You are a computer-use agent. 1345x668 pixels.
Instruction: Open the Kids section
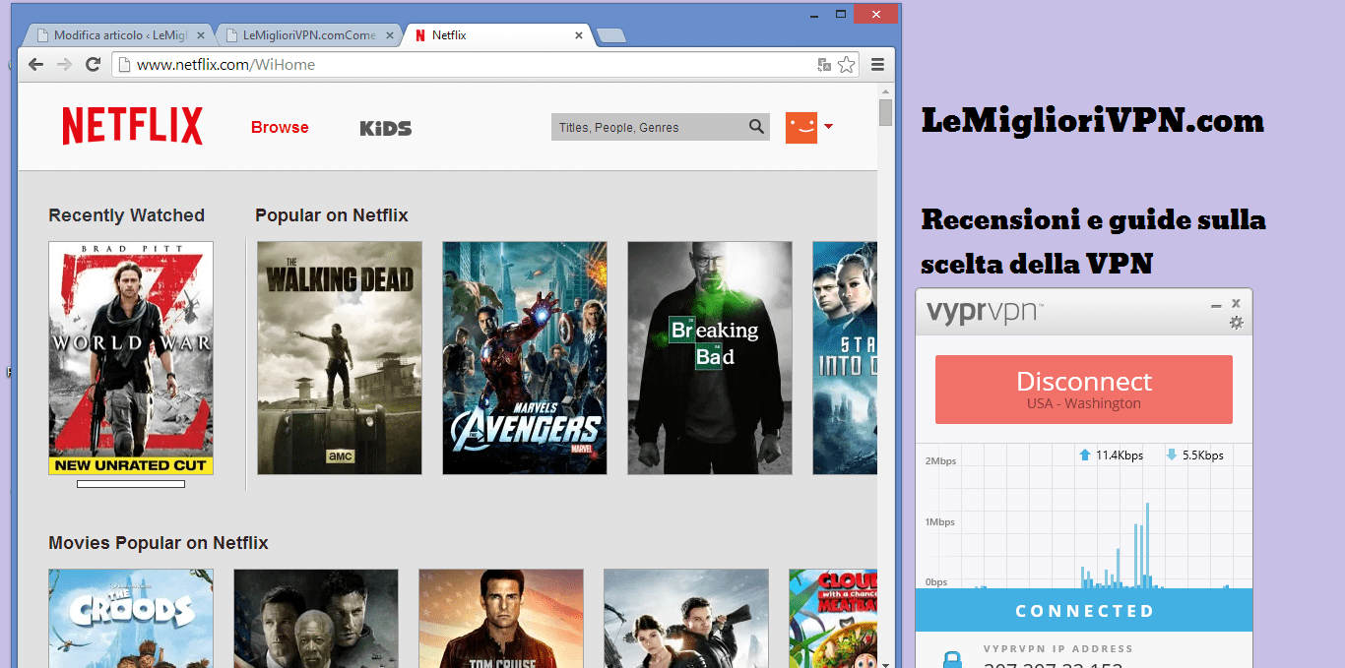click(385, 128)
